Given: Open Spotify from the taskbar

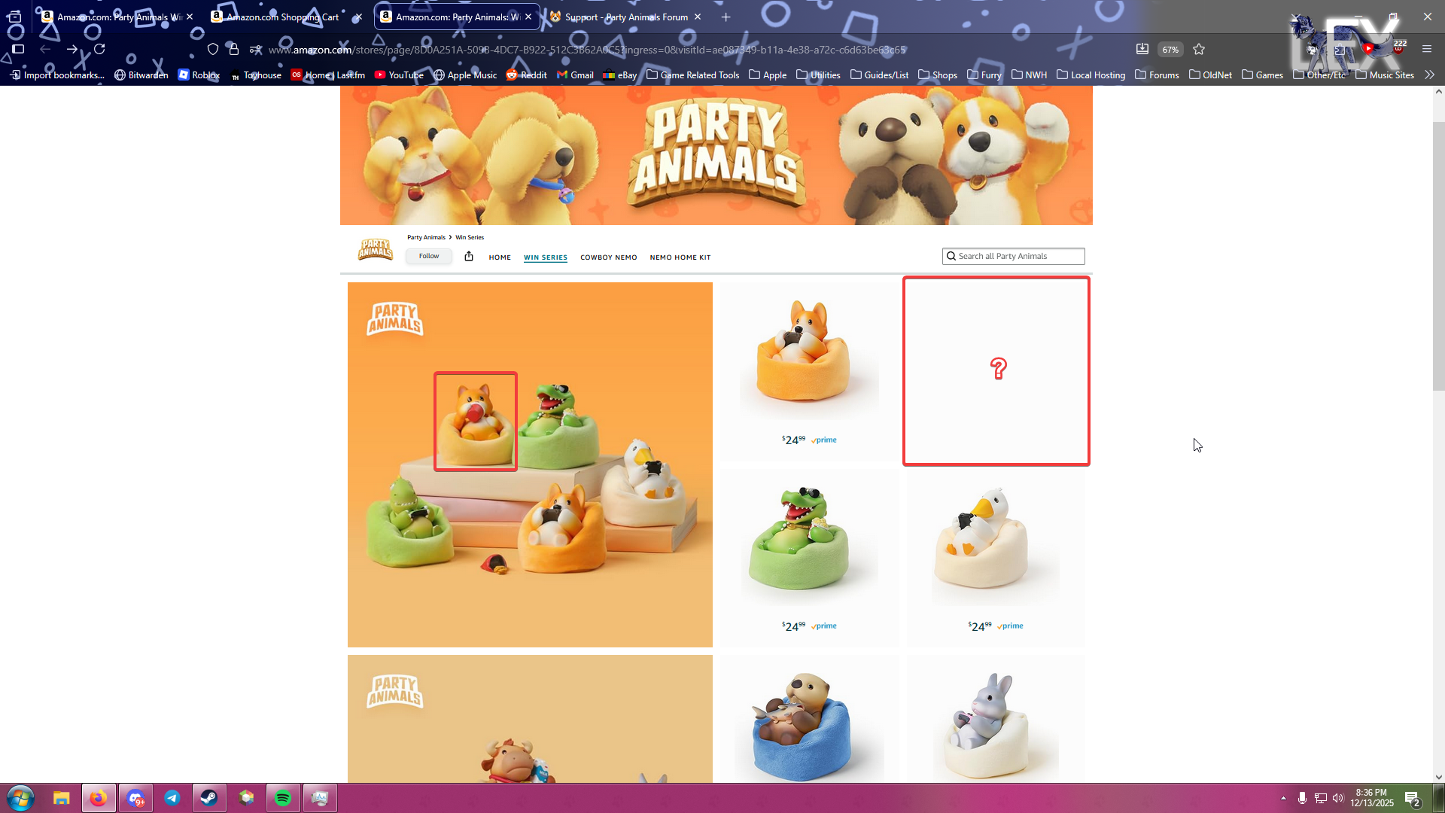Looking at the screenshot, I should coord(283,798).
